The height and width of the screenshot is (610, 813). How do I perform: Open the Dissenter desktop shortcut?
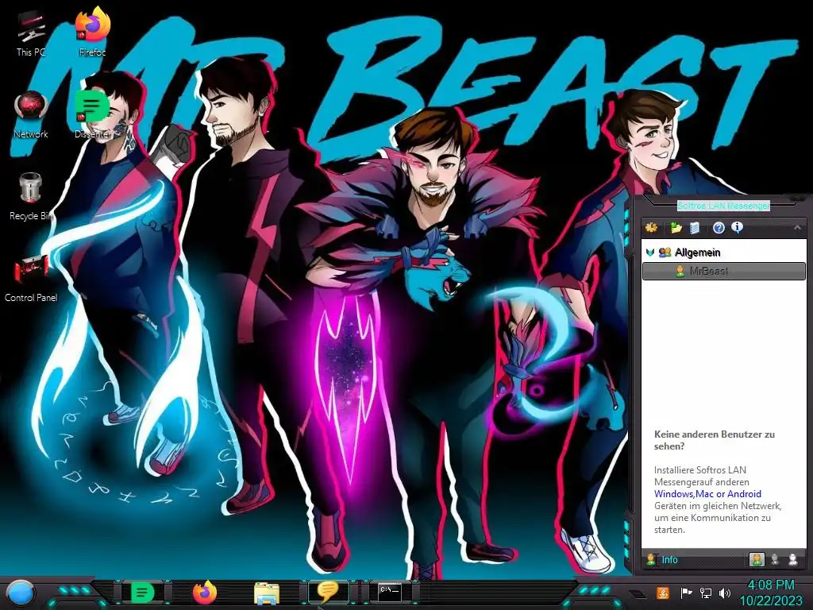click(x=92, y=114)
